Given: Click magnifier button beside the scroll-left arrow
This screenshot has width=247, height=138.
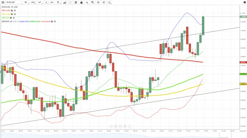Looking at the screenshot, I should coord(116,126).
